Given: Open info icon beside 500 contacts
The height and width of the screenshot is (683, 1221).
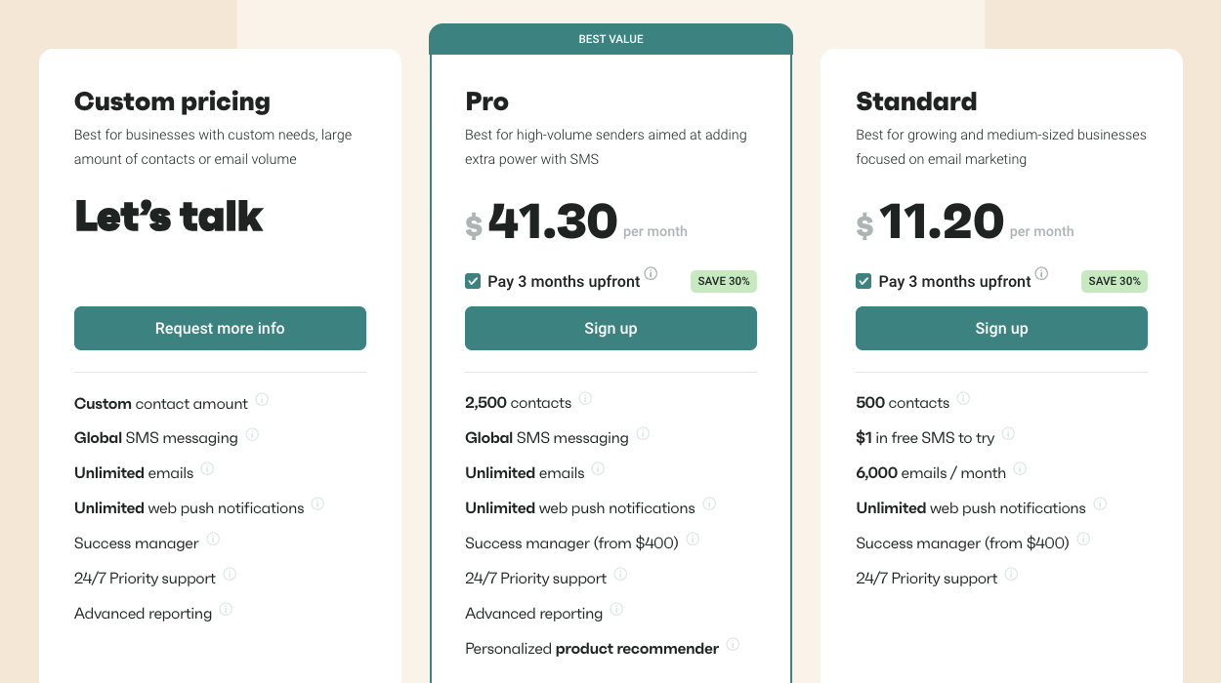Looking at the screenshot, I should point(963,398).
